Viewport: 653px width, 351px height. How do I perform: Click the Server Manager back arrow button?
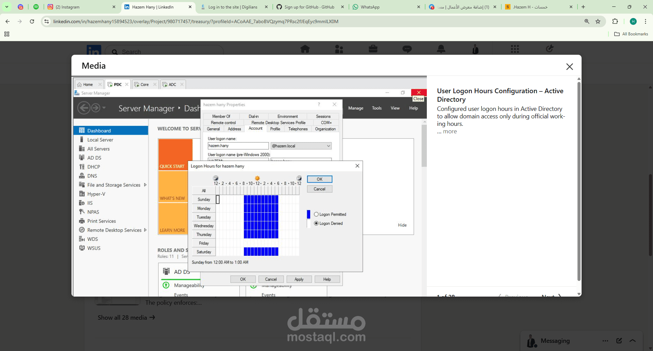[84, 108]
